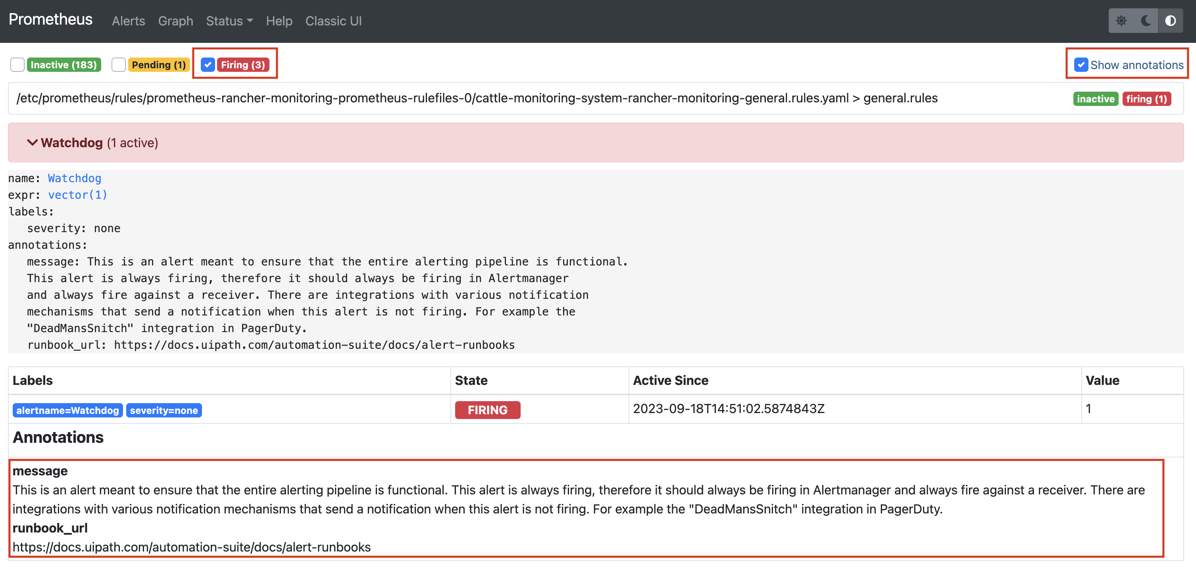Viewport: 1196px width, 569px height.
Task: Switch to dark theme moon icon
Action: click(1145, 21)
